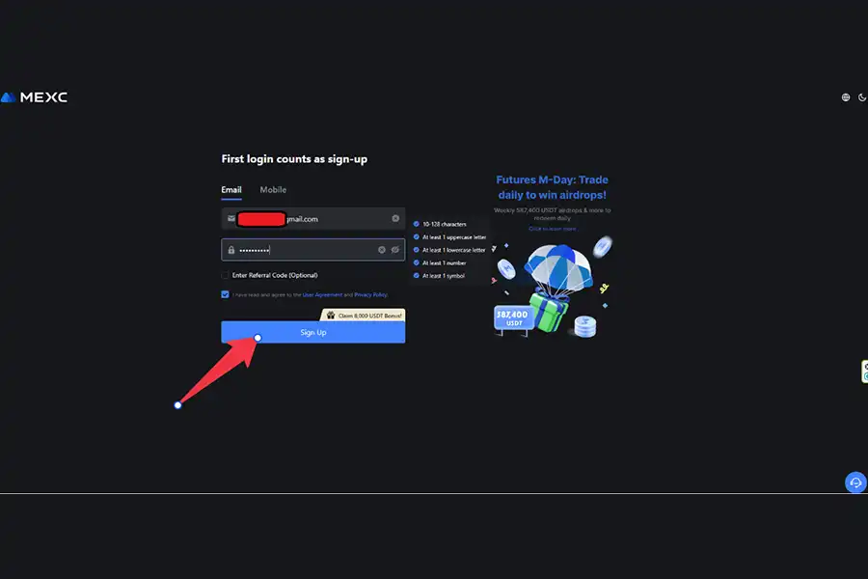This screenshot has height=579, width=868.
Task: Click the '10-128 characters' requirement text
Action: click(445, 225)
